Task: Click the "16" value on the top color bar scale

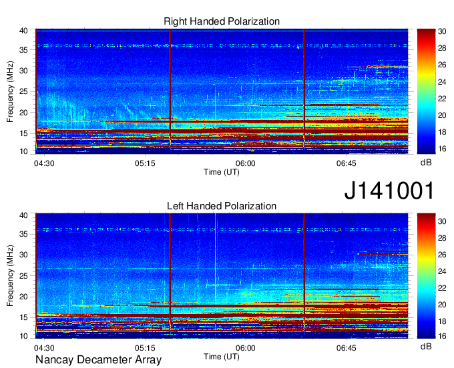Action: pyautogui.click(x=442, y=149)
